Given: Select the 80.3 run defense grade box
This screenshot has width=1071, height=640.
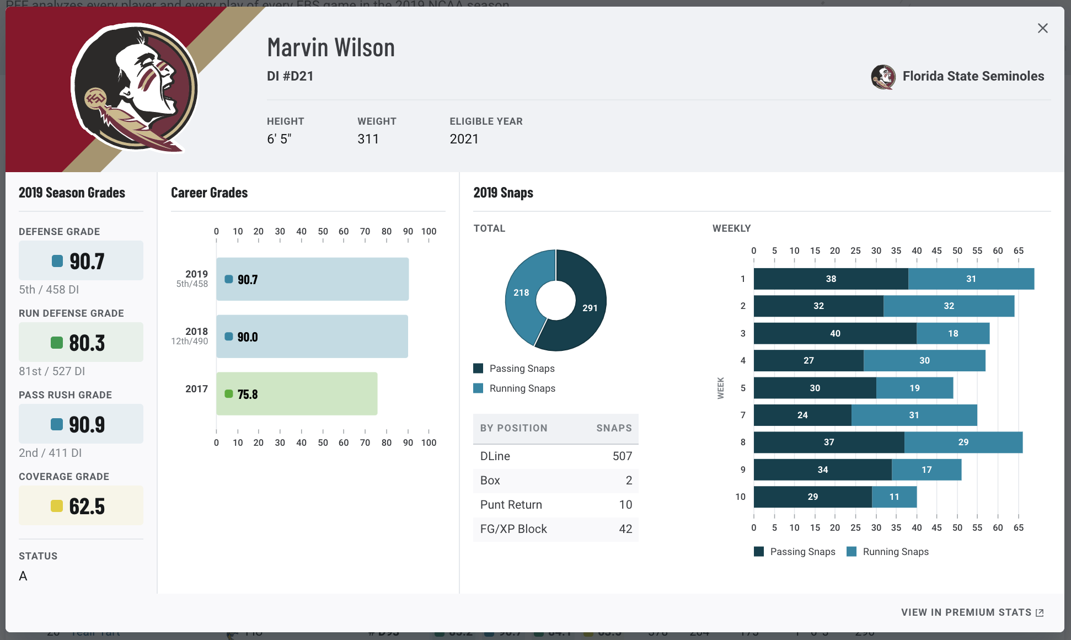Looking at the screenshot, I should (x=81, y=342).
